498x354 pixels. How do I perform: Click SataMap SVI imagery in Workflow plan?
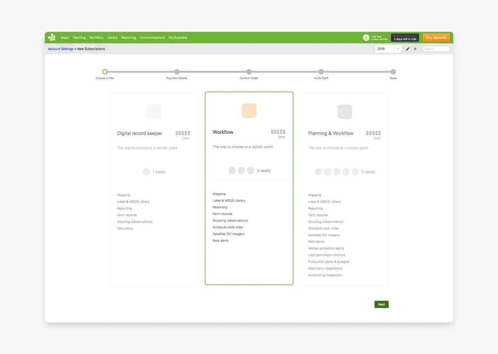(229, 234)
